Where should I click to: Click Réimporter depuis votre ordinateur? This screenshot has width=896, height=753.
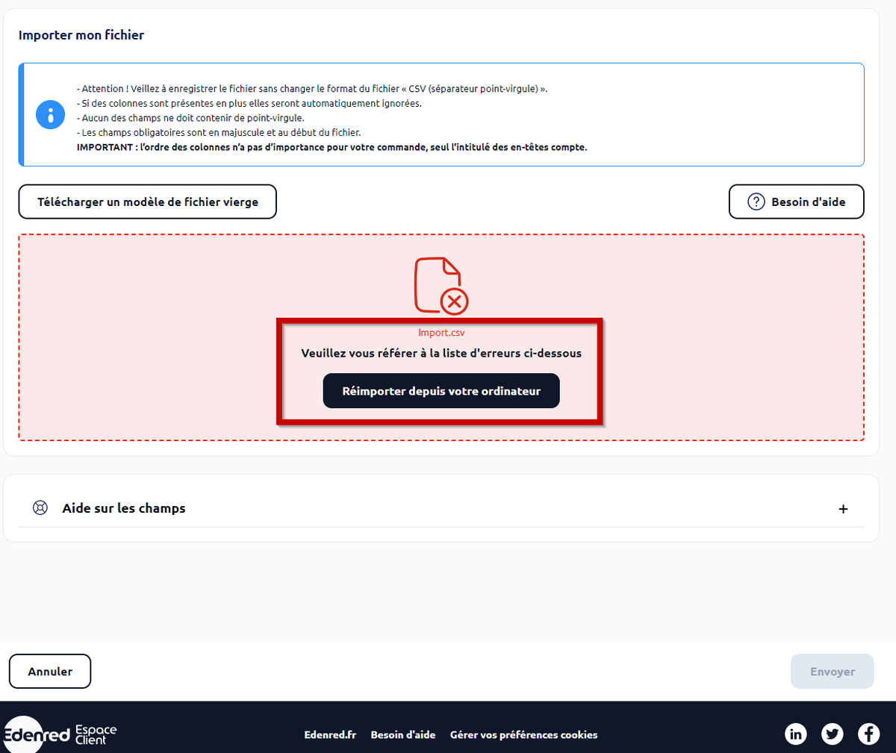pyautogui.click(x=441, y=390)
